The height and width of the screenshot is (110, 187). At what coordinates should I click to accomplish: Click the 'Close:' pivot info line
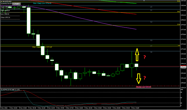tap(5, 17)
